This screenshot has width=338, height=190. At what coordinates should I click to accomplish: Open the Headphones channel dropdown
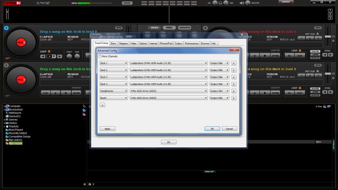click(x=114, y=91)
